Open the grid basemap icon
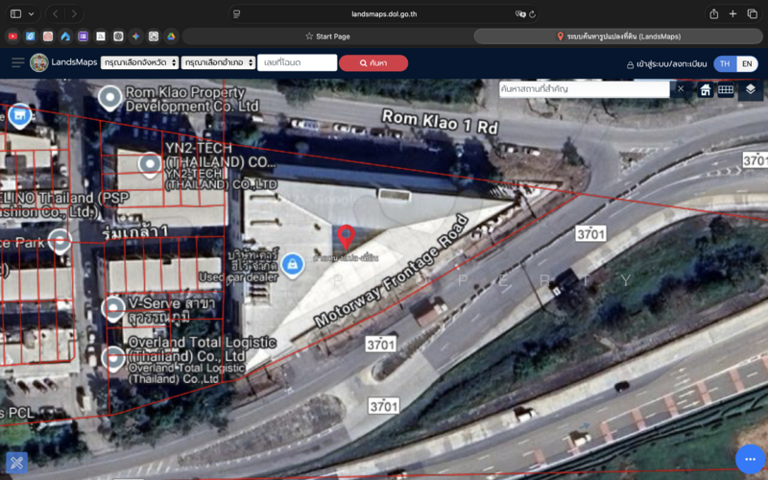The image size is (768, 480). click(x=727, y=89)
